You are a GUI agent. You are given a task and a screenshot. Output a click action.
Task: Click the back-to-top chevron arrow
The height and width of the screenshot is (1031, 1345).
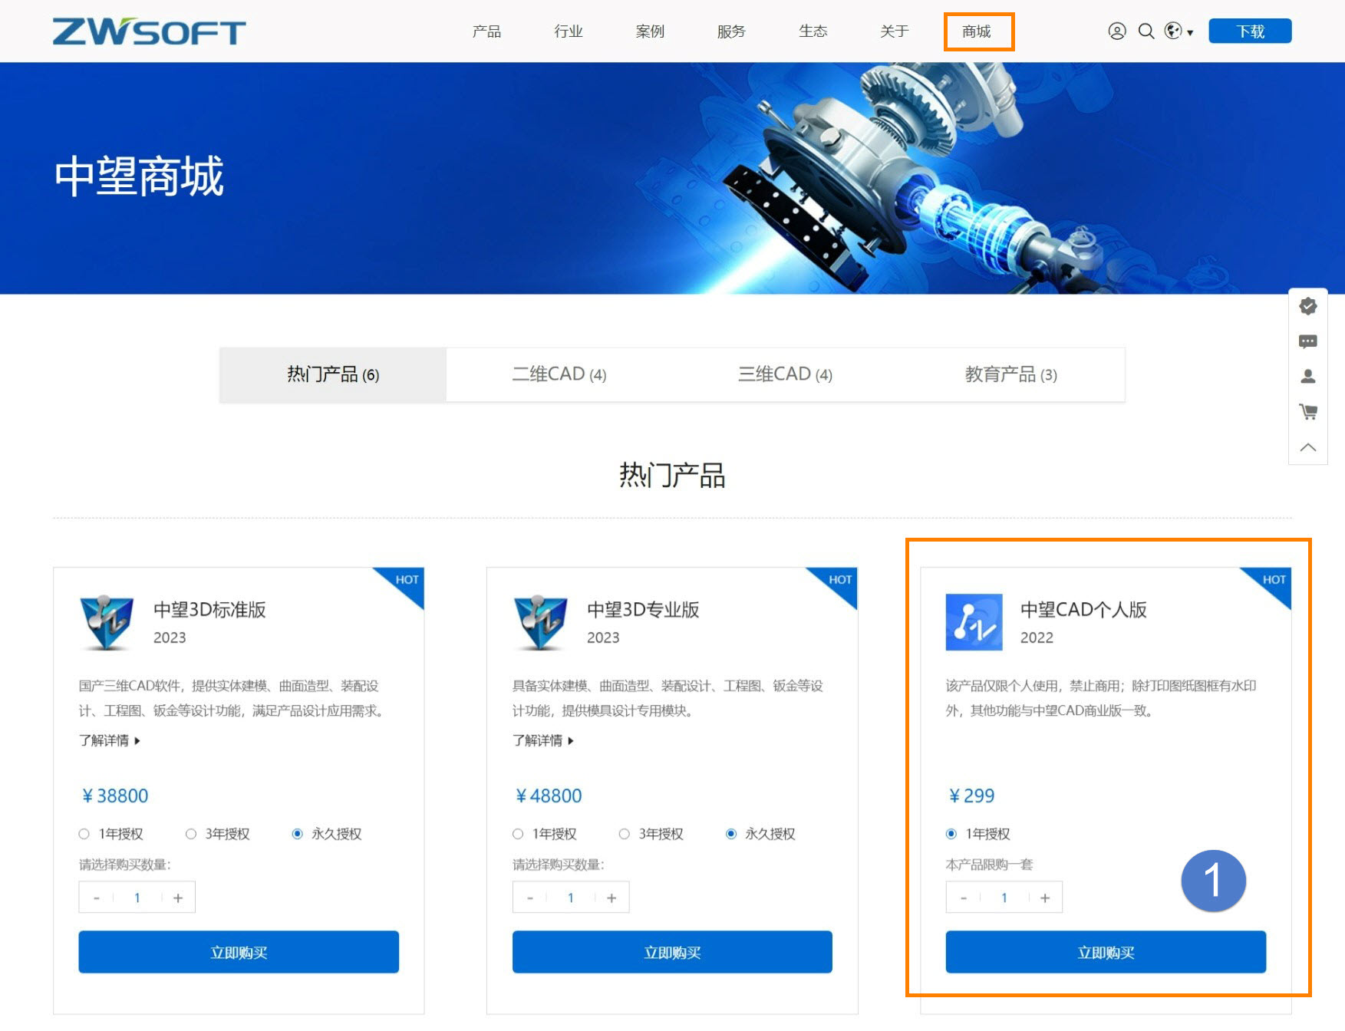[1308, 447]
